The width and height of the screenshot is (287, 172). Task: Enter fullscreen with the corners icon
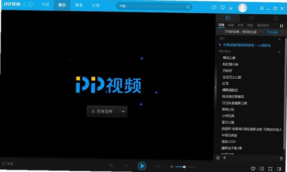tap(270, 169)
